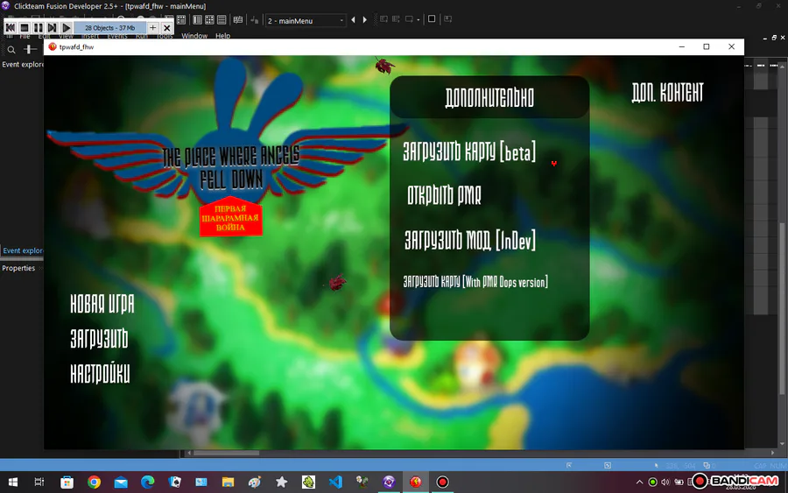Open the Windows Start menu
This screenshot has width=788, height=493.
(x=13, y=482)
